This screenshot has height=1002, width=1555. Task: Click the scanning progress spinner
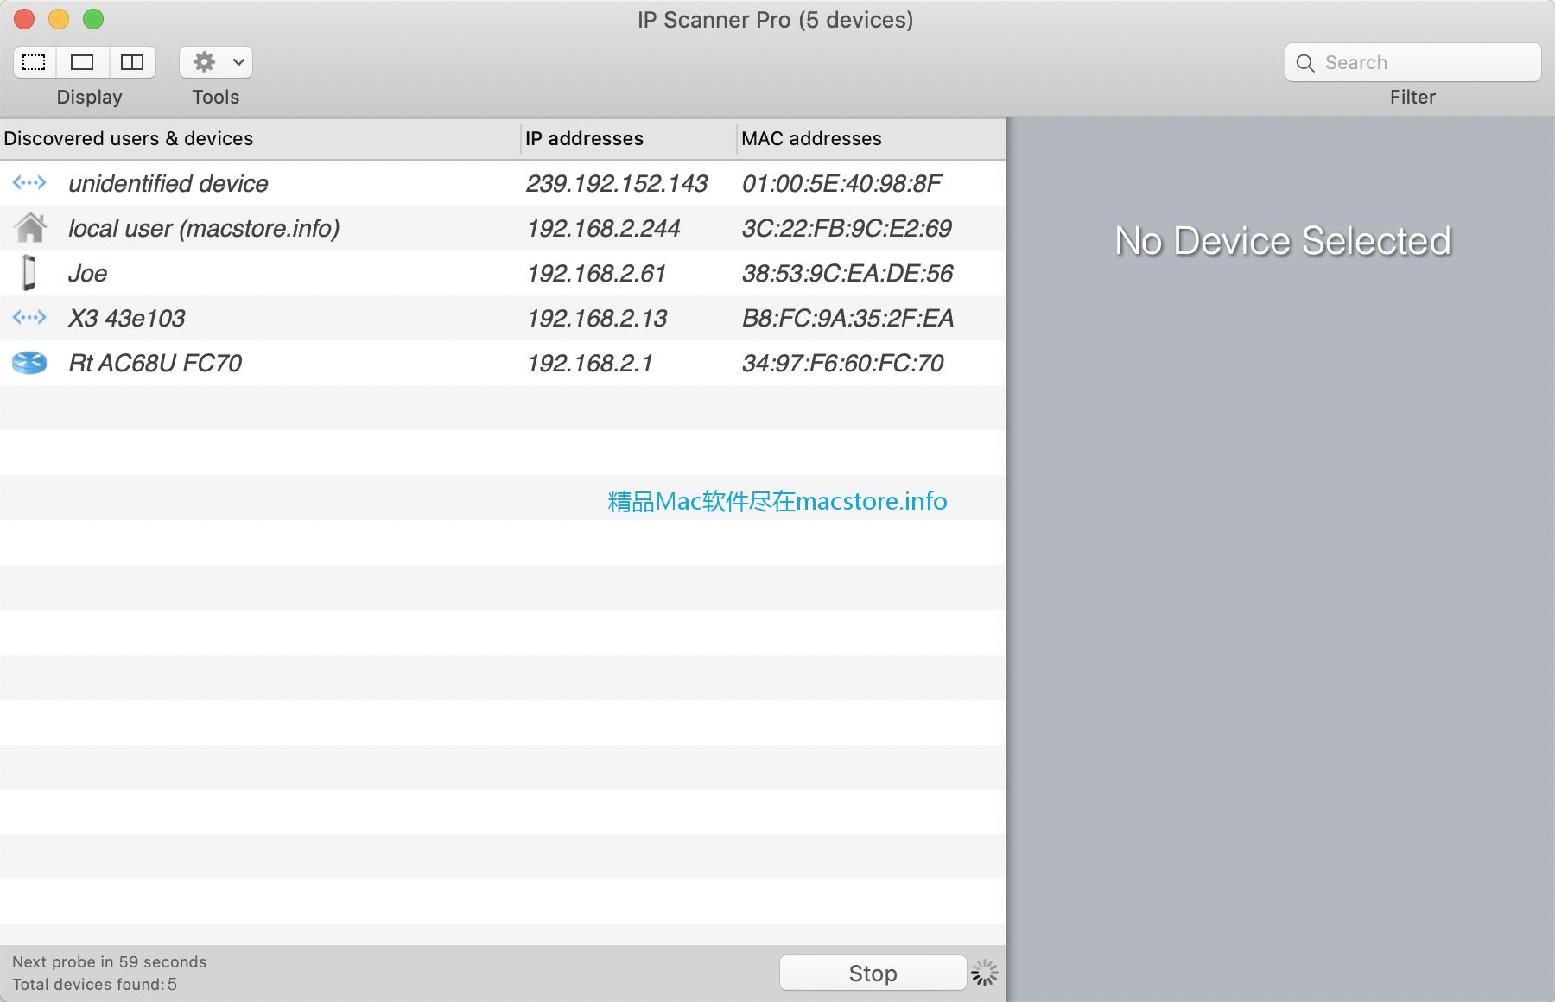click(x=984, y=973)
